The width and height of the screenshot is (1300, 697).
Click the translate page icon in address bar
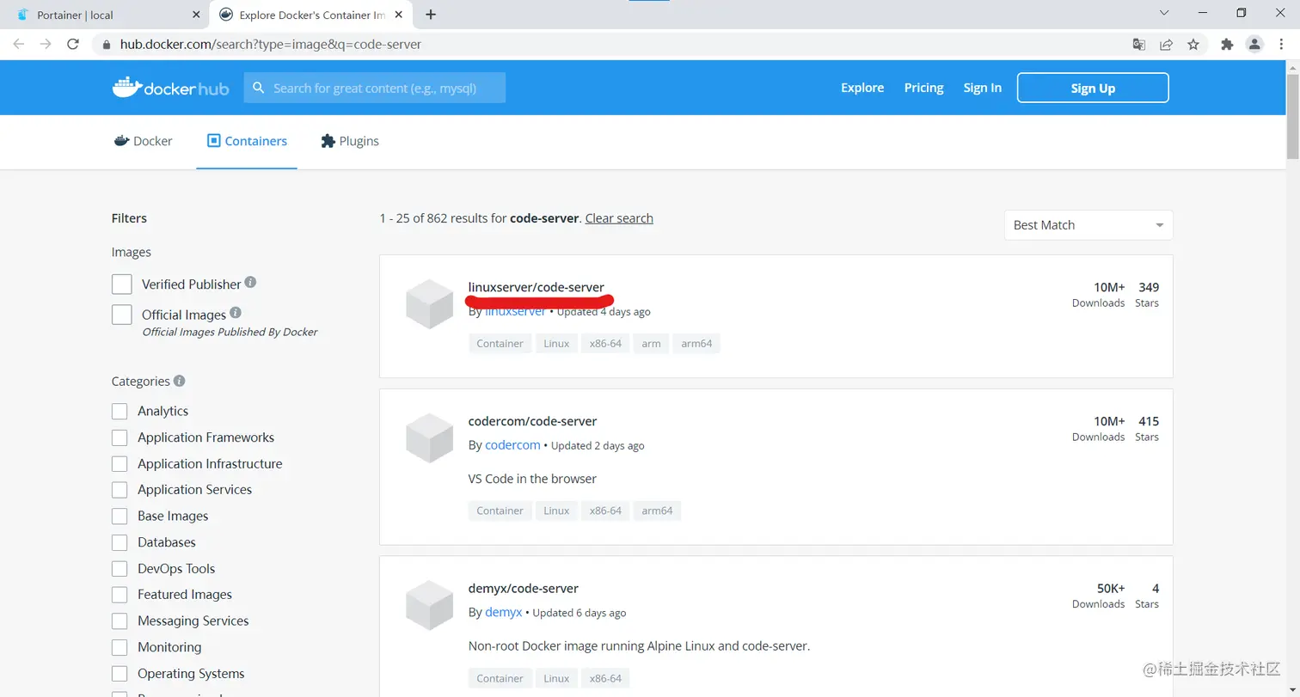pos(1139,45)
